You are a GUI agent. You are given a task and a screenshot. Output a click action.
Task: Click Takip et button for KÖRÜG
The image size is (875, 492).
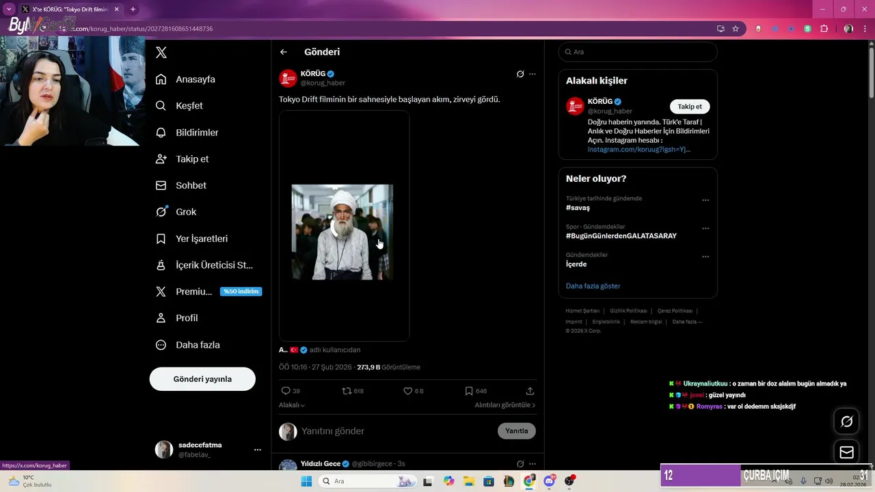point(690,107)
